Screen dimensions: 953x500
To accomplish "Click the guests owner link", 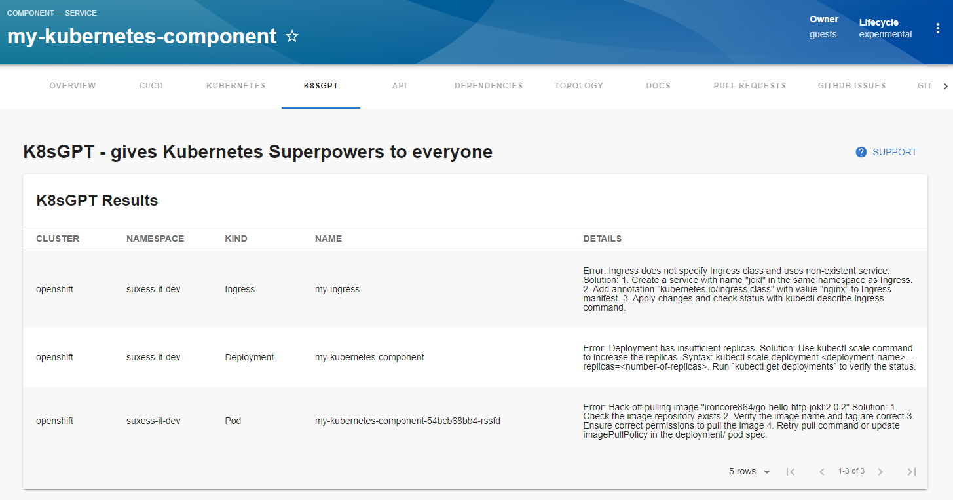I will (x=823, y=33).
